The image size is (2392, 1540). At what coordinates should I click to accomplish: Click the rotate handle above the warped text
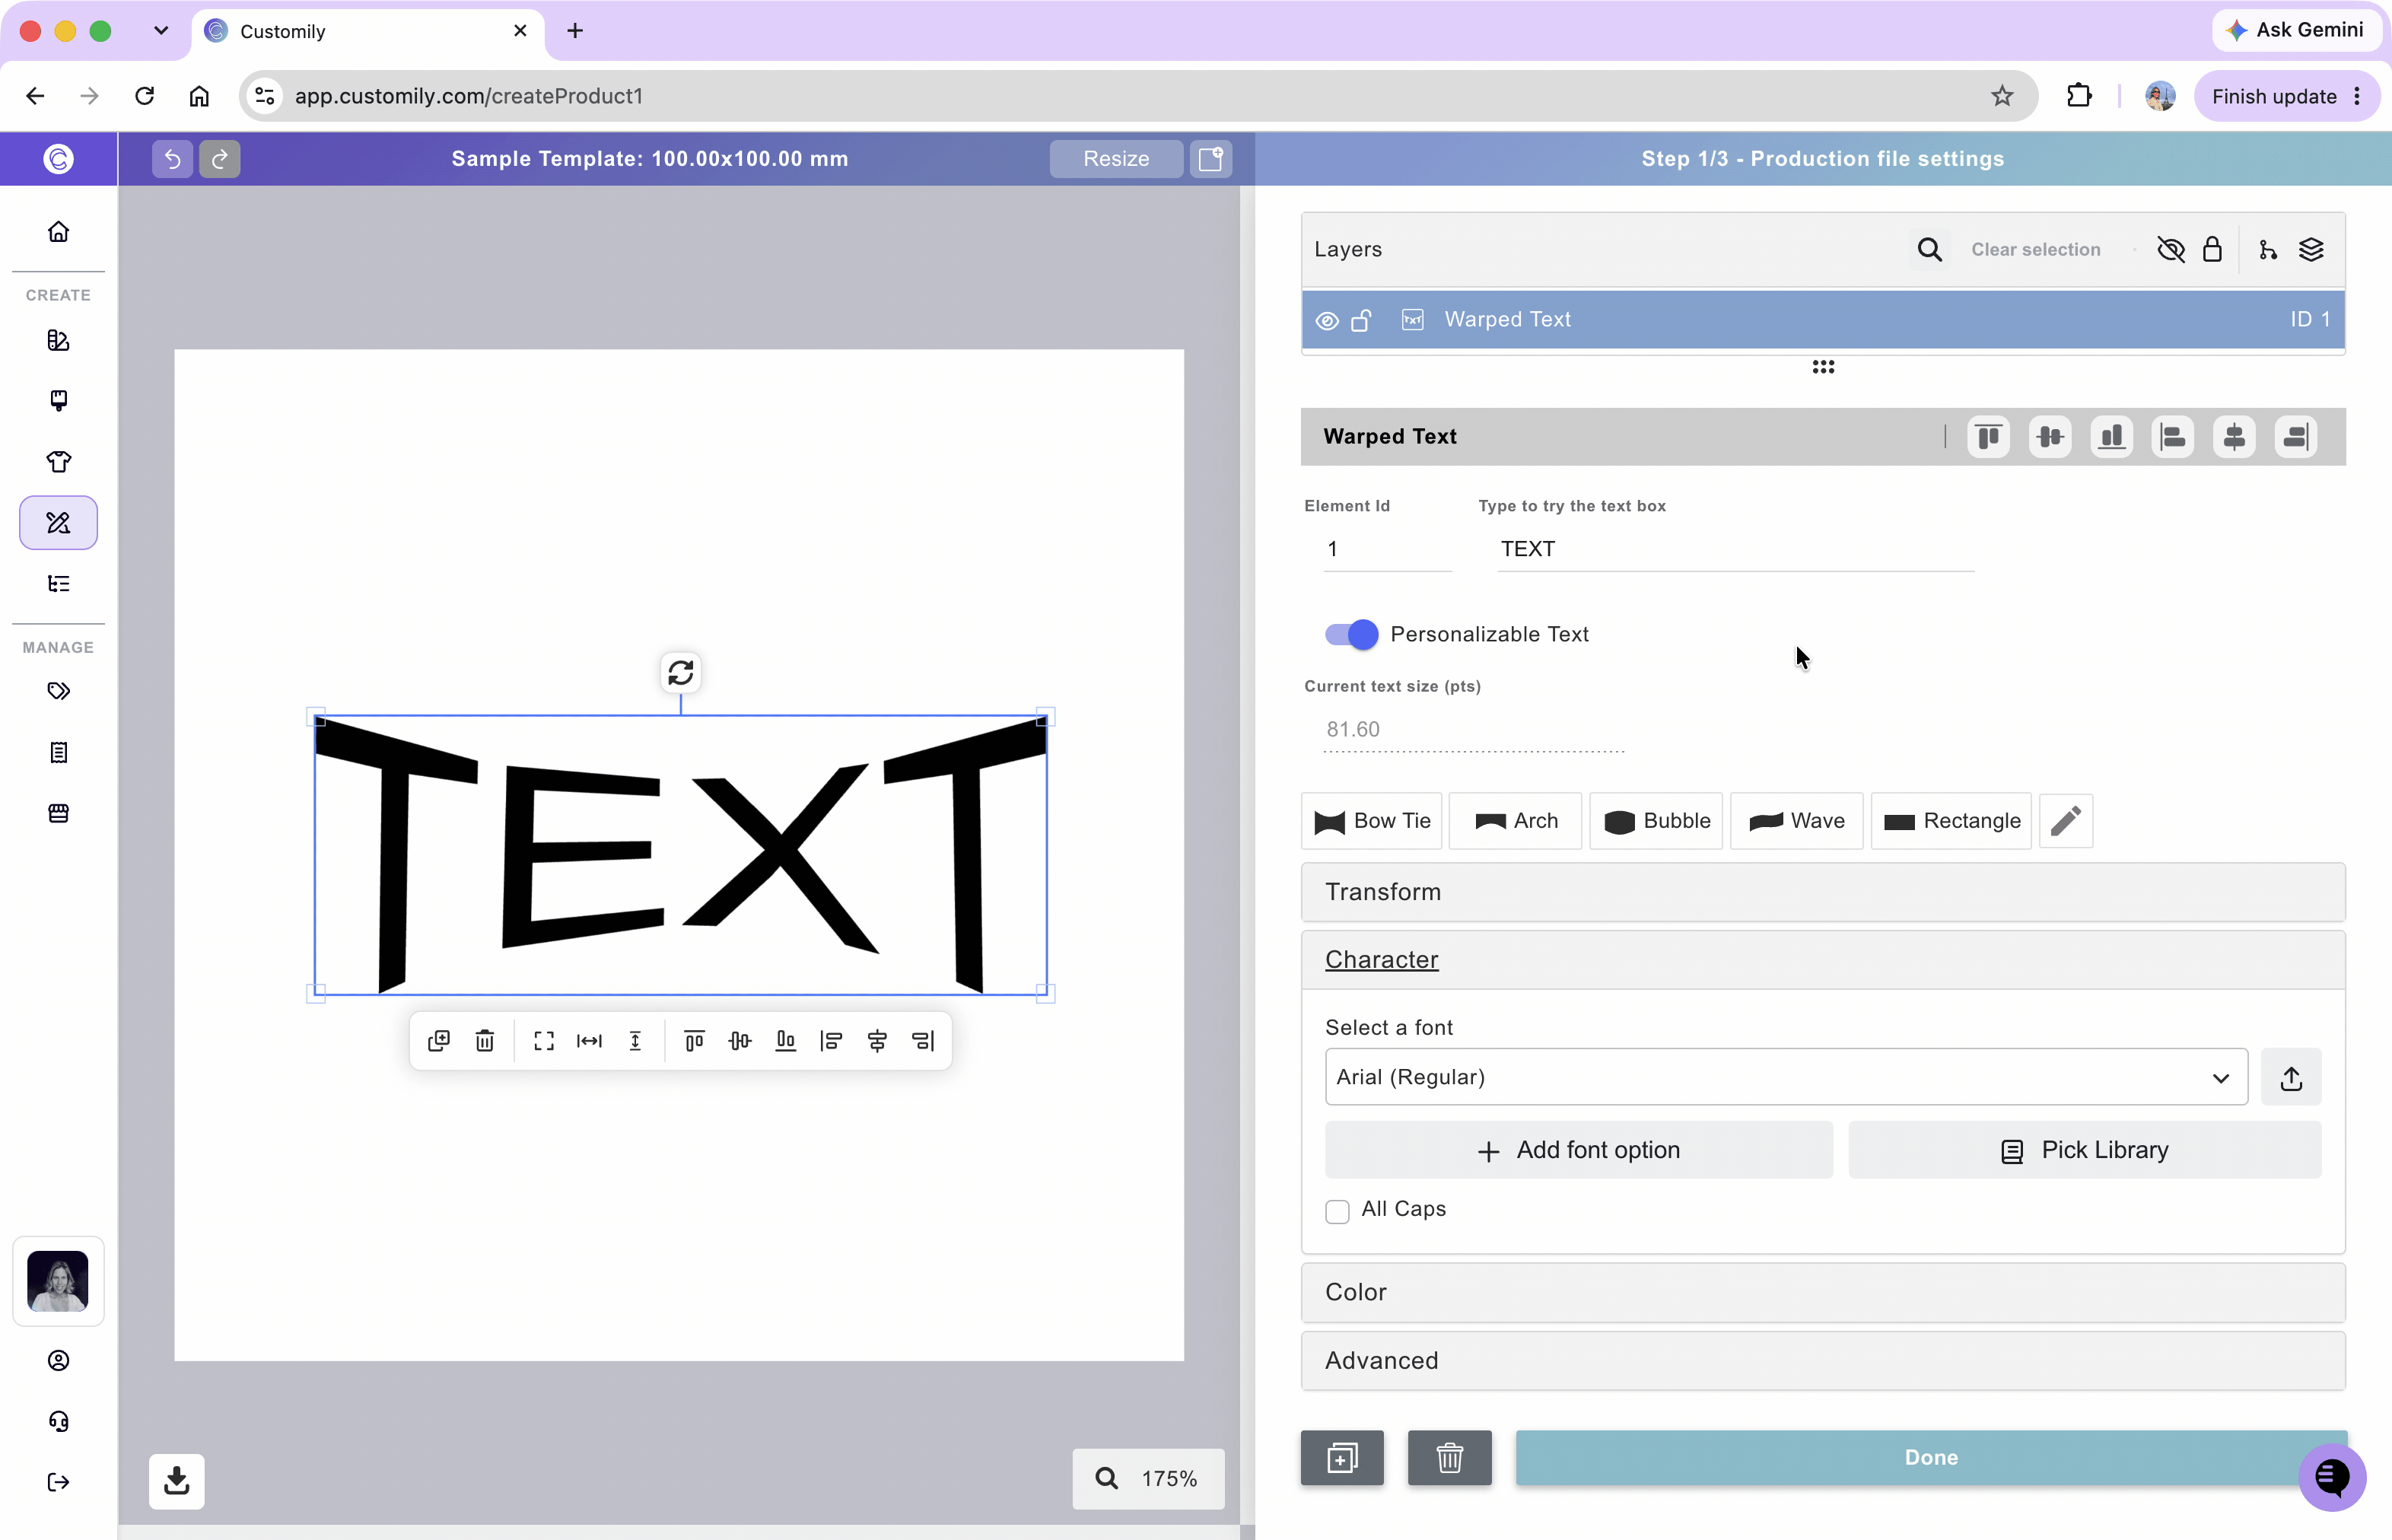[681, 673]
